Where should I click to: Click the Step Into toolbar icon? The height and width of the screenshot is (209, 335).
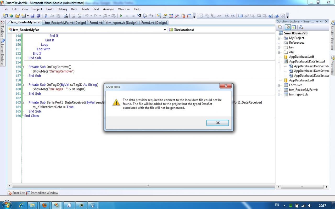139,16
